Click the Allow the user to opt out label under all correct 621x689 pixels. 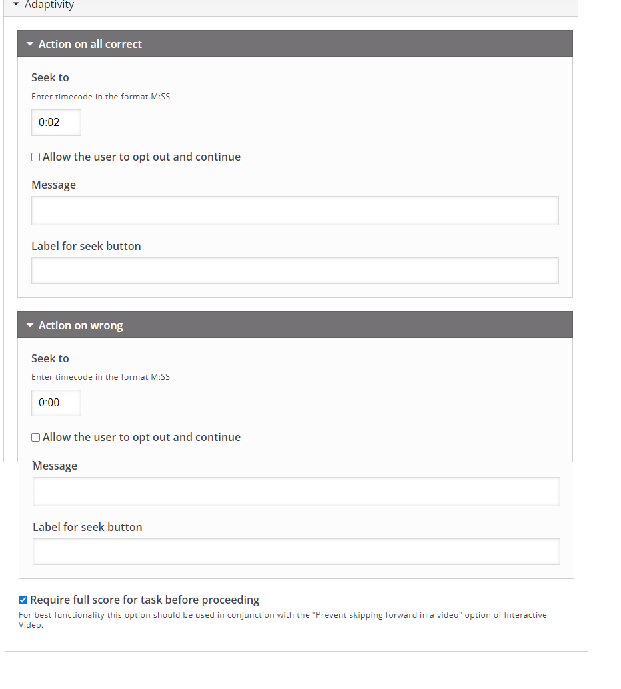141,157
